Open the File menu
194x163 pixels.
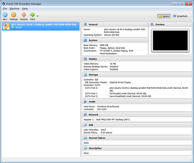point(5,9)
